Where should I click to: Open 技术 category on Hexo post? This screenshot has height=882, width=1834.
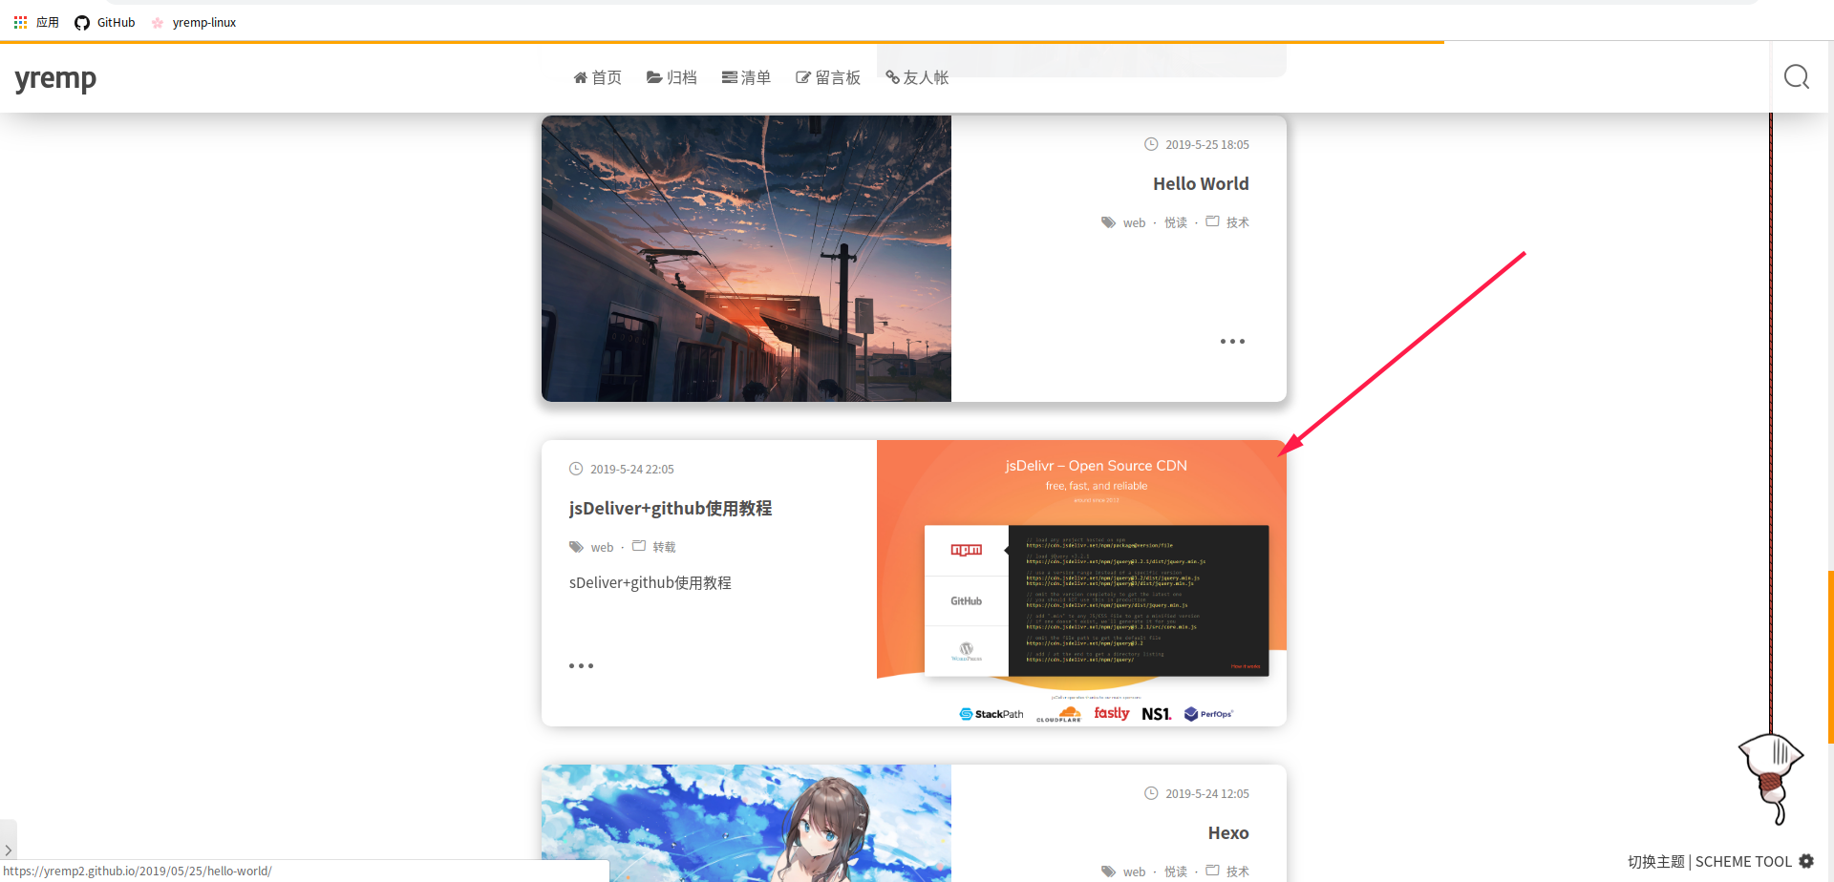pyautogui.click(x=1238, y=871)
